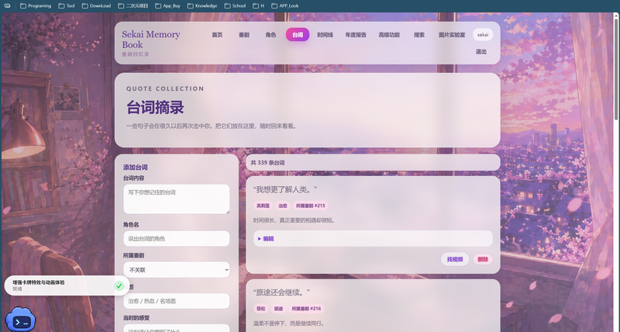Open the Knowledge bookmark folder

(x=202, y=5)
